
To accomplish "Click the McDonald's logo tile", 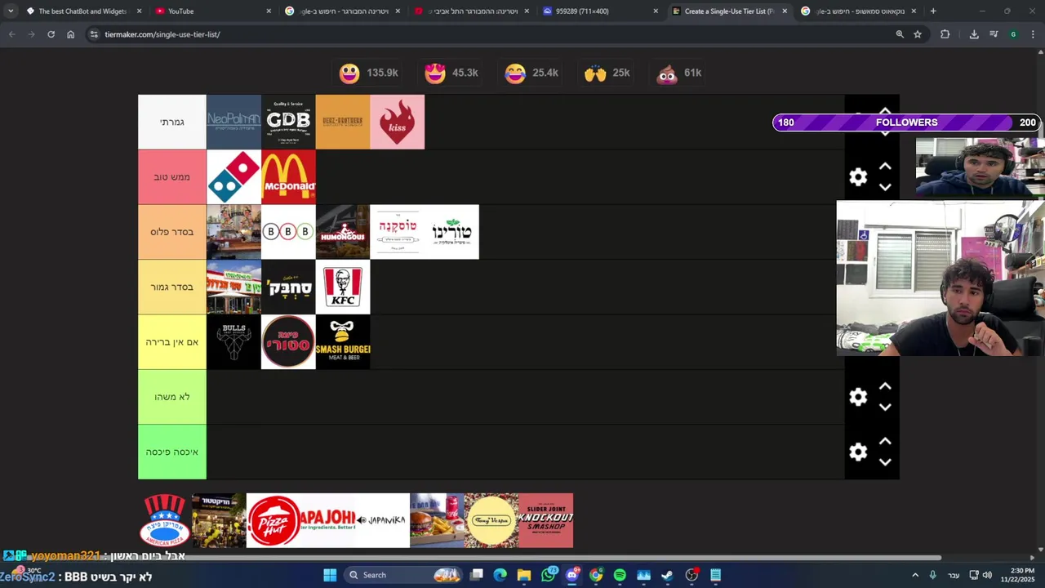I will pos(288,176).
